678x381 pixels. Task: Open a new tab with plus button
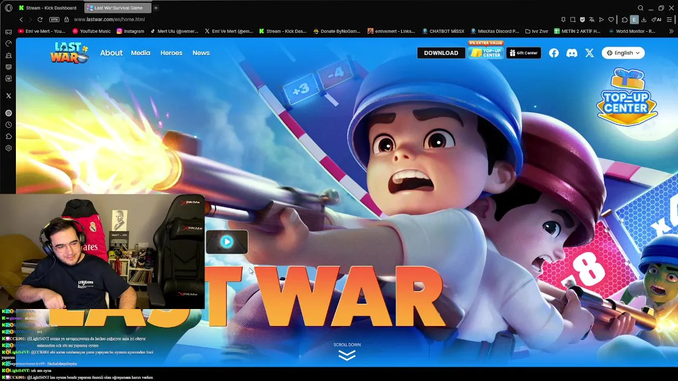pos(156,8)
